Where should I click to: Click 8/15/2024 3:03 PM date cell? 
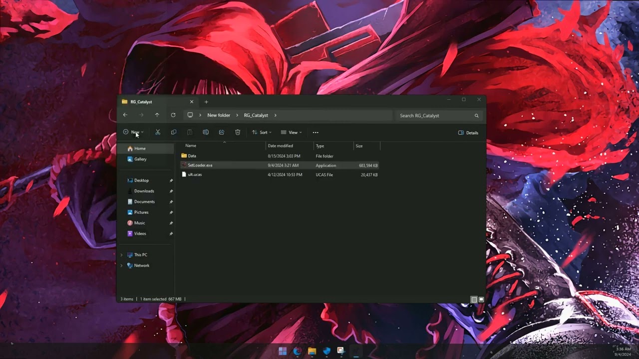click(x=284, y=156)
